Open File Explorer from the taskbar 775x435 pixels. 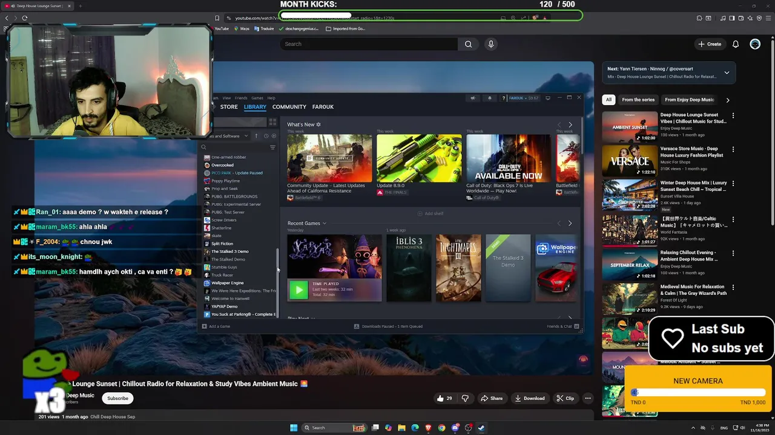tap(401, 428)
